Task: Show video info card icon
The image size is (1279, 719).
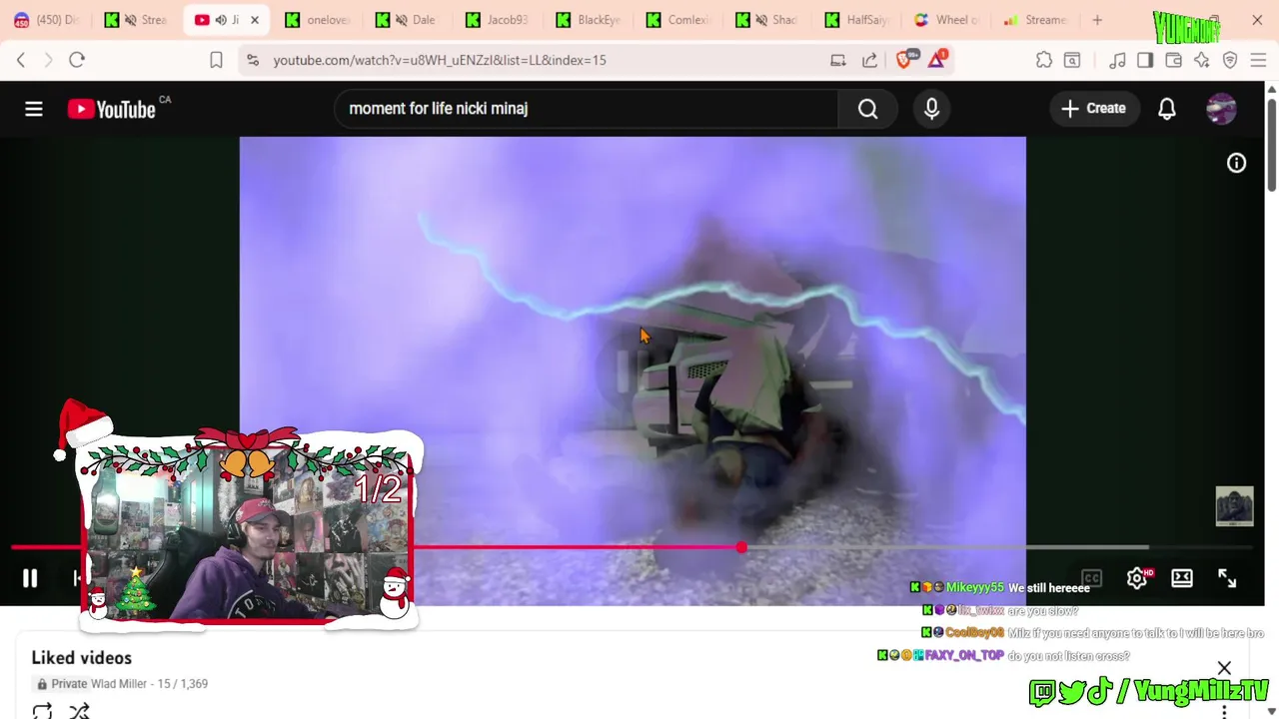Action: tap(1236, 163)
